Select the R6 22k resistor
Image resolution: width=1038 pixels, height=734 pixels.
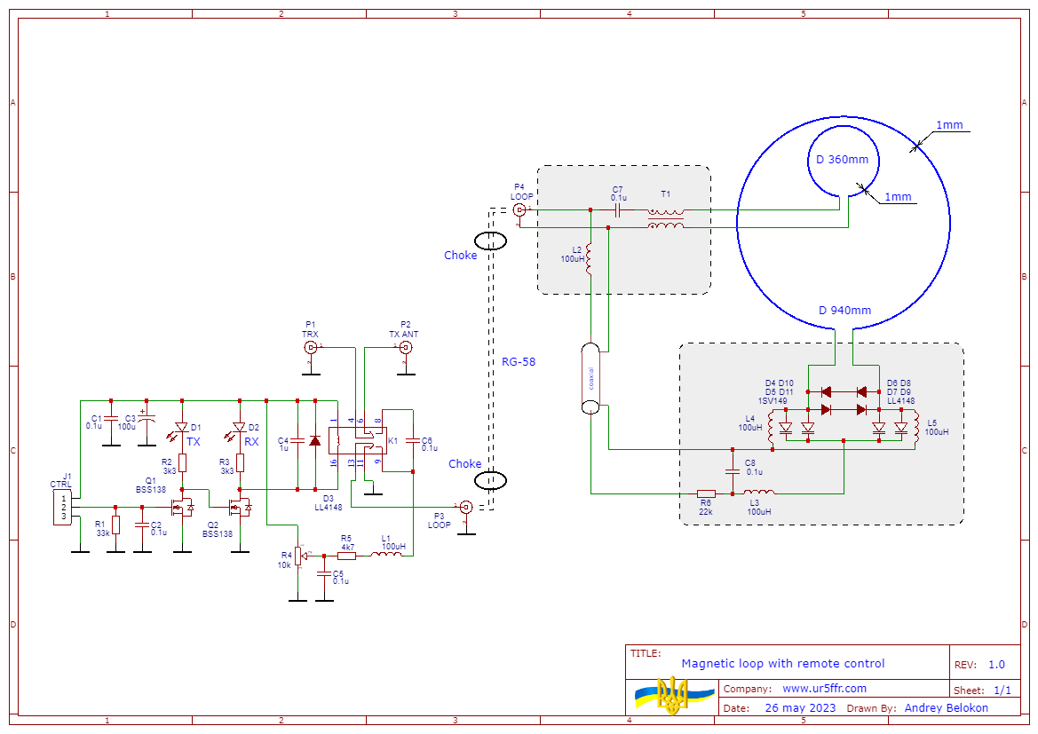click(707, 493)
